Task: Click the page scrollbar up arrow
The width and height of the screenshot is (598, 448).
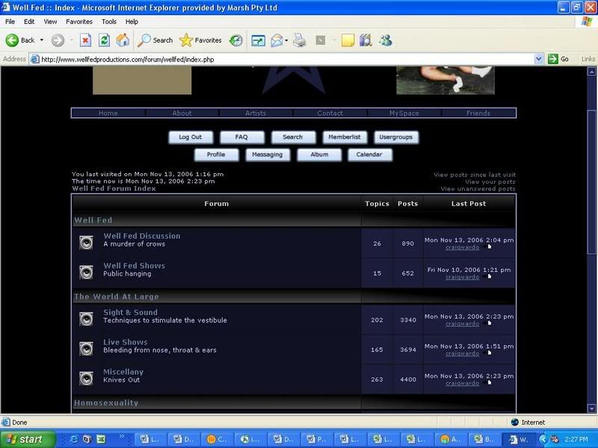Action: click(591, 71)
